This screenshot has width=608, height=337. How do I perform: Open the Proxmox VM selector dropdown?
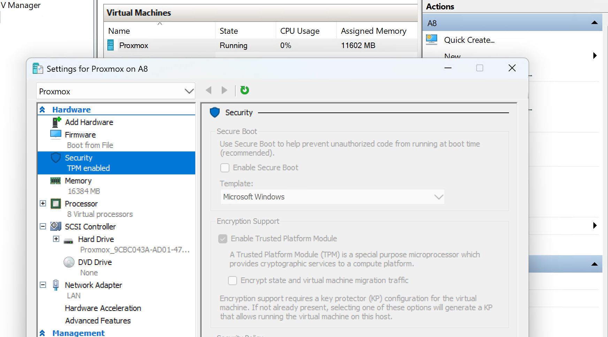point(116,91)
